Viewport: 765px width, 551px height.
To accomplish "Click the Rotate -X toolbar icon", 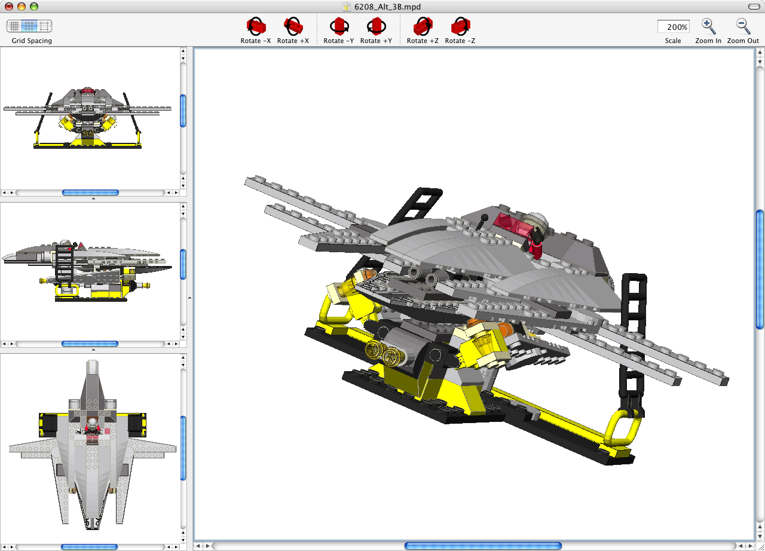I will tap(256, 26).
